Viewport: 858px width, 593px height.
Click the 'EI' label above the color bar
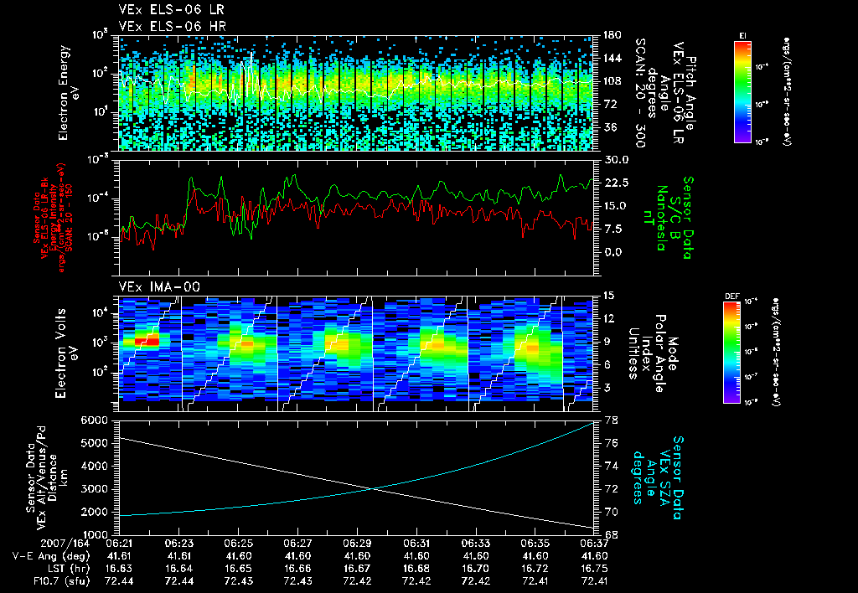tap(742, 35)
